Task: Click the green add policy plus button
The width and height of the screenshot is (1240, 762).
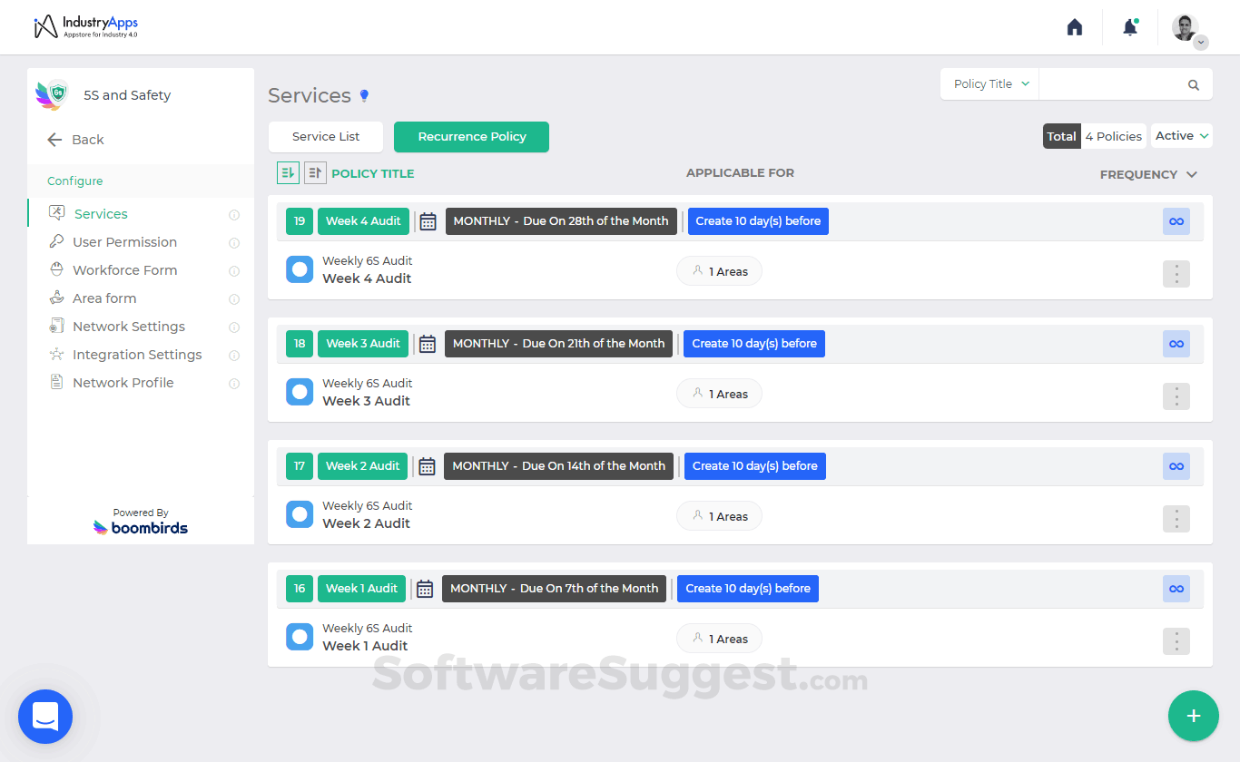Action: click(1193, 716)
